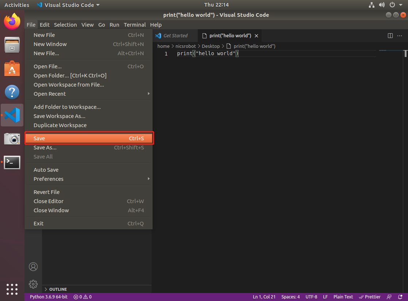Open the system menu dropdown arrow
This screenshot has height=301, width=408.
click(x=401, y=5)
